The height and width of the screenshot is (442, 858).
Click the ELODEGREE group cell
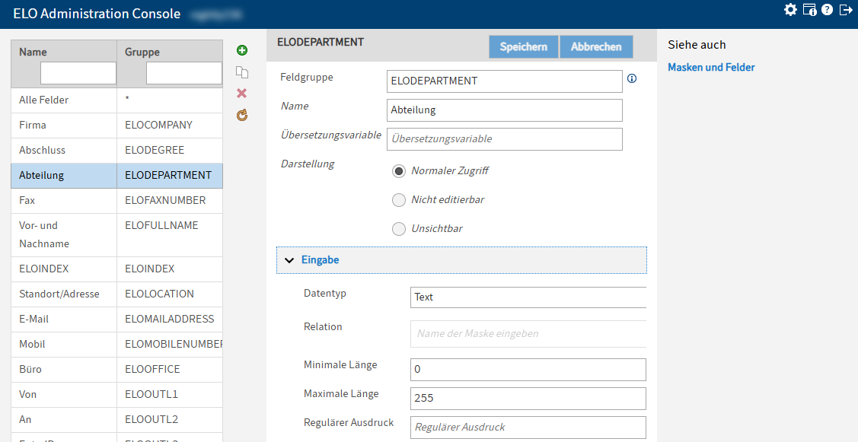170,151
